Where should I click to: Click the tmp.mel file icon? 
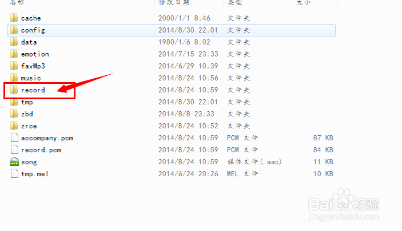(x=14, y=174)
